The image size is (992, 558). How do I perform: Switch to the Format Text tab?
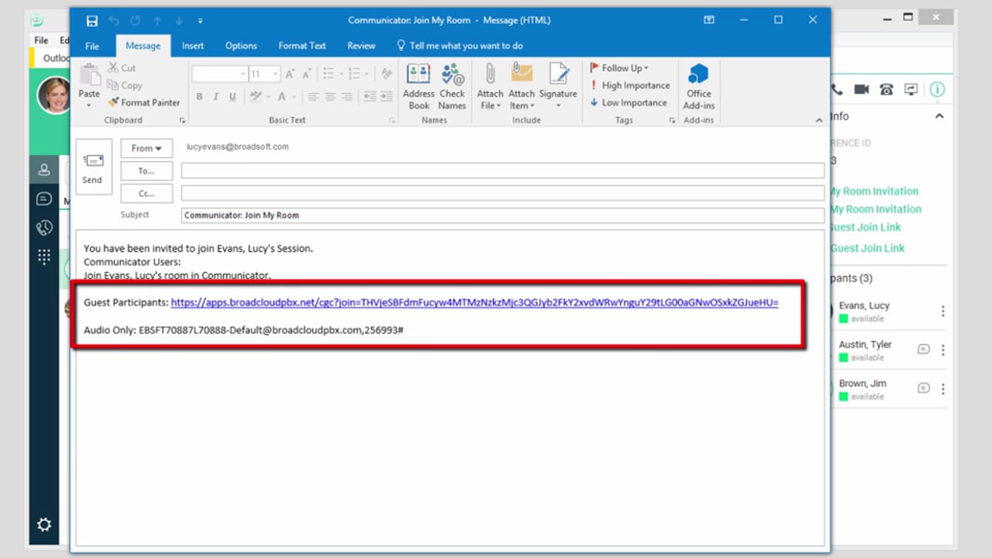click(x=302, y=46)
